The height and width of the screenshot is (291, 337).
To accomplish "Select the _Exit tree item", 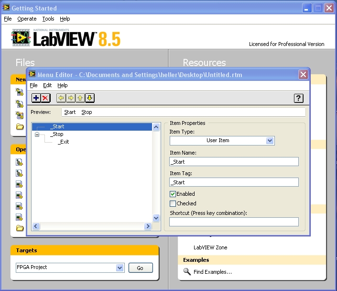I will click(64, 142).
